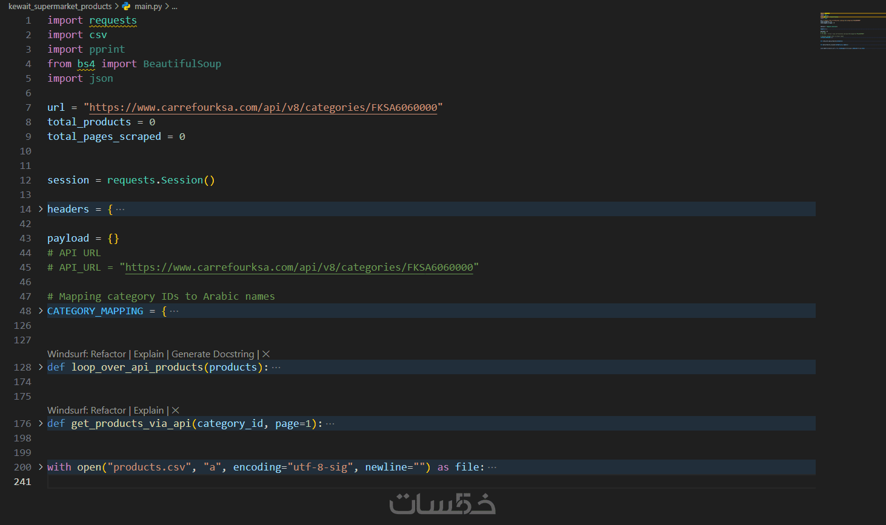886x525 pixels.
Task: Unfold the get_products_via_api function chevron
Action: [41, 423]
